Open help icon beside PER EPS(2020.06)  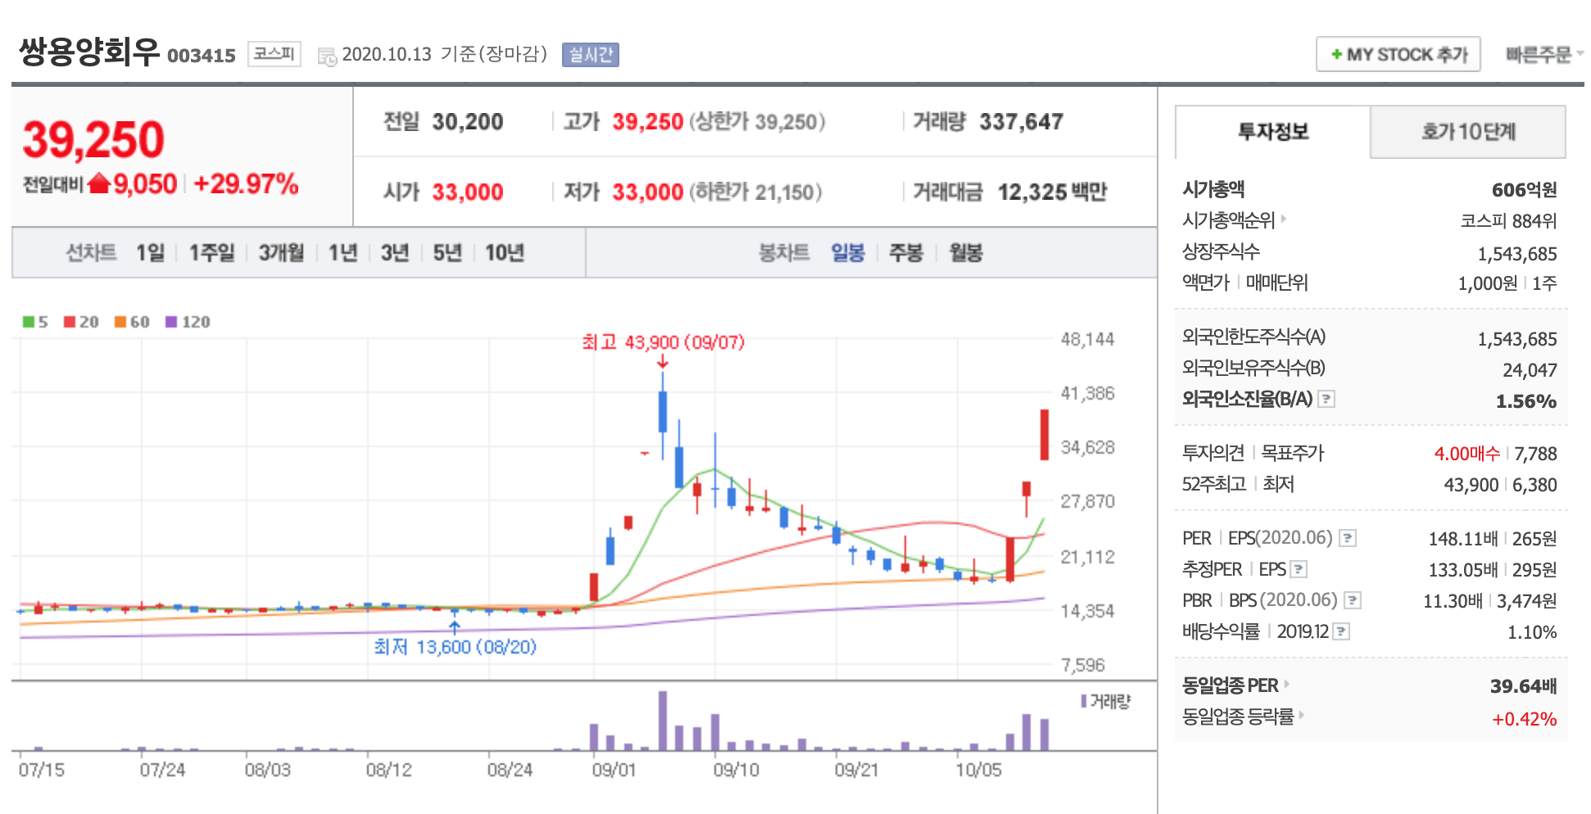pos(1348,538)
